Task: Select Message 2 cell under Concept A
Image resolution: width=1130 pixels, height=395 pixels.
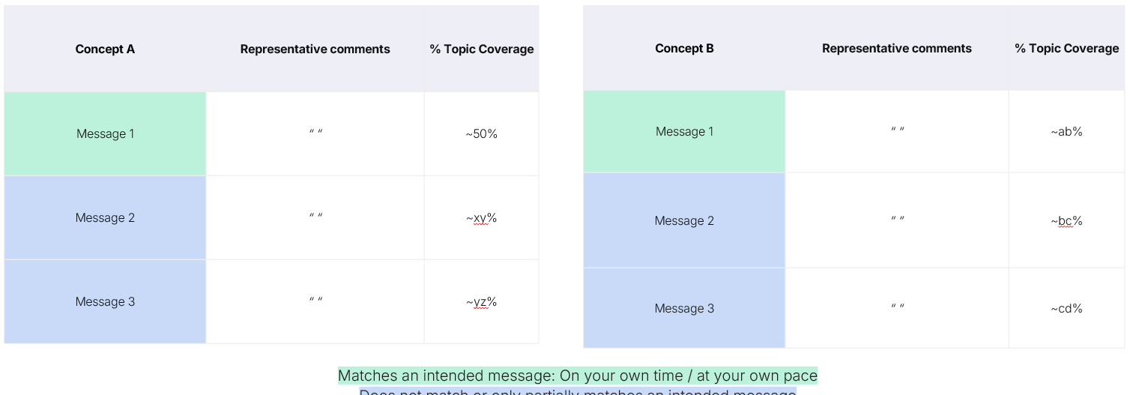Action: pos(105,218)
